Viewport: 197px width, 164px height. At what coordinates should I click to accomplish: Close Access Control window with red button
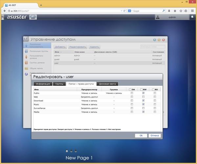(164, 40)
